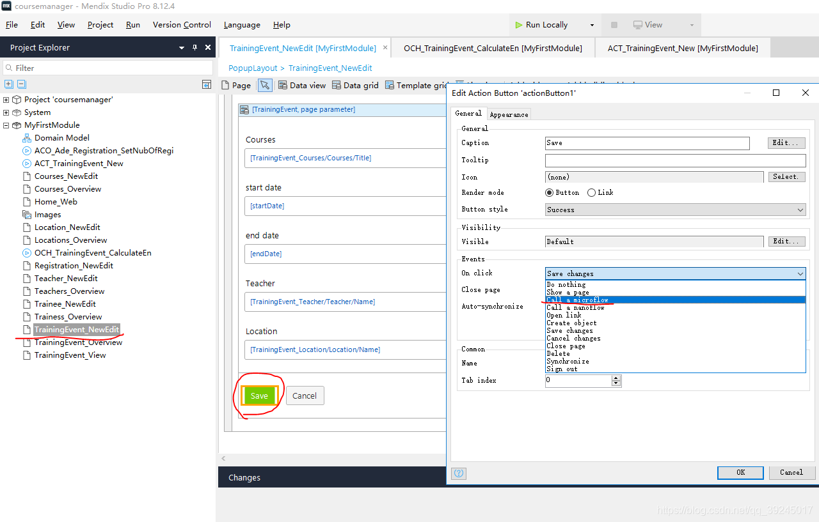Click the Tooltip input field

click(675, 160)
